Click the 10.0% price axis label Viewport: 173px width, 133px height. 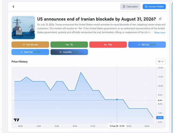tap(161, 86)
